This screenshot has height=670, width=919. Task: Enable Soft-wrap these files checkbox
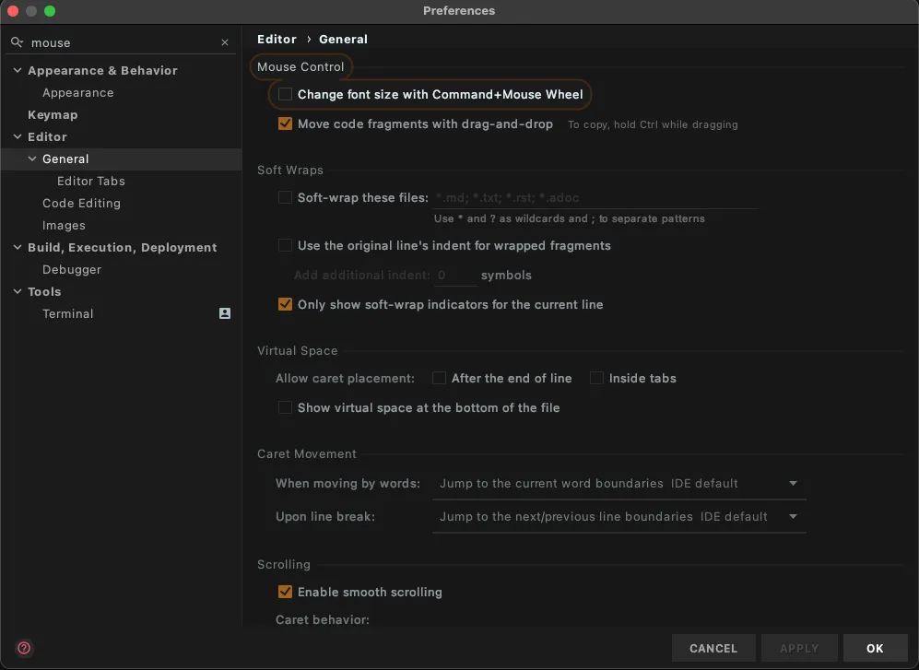[286, 197]
